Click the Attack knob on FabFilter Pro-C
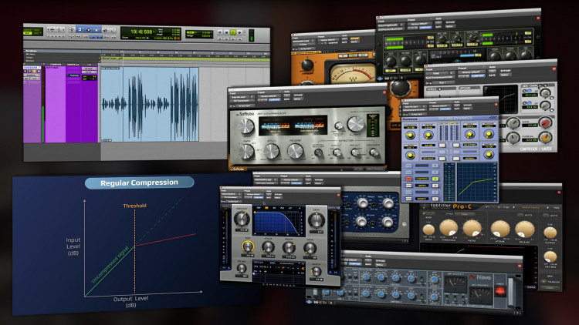 (x=499, y=229)
